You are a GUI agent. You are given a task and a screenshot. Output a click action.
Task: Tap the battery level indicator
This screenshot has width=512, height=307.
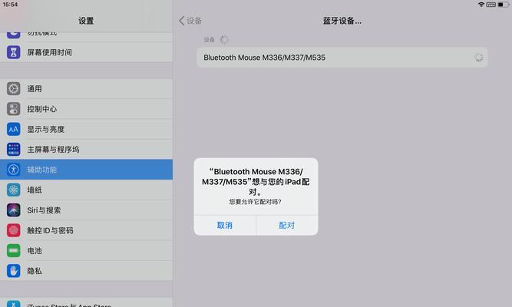click(x=504, y=5)
